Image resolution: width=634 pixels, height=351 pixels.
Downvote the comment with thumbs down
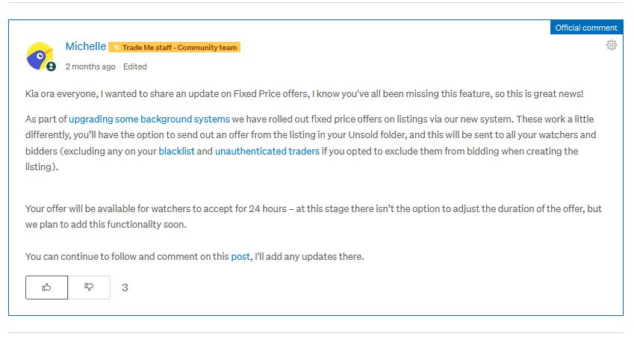click(89, 288)
